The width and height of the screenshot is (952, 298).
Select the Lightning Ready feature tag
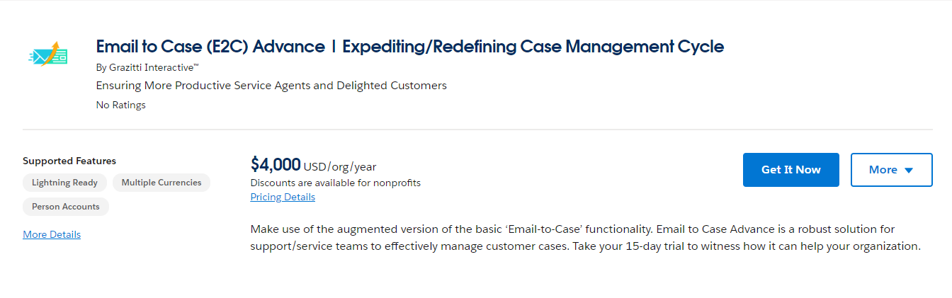(x=64, y=183)
